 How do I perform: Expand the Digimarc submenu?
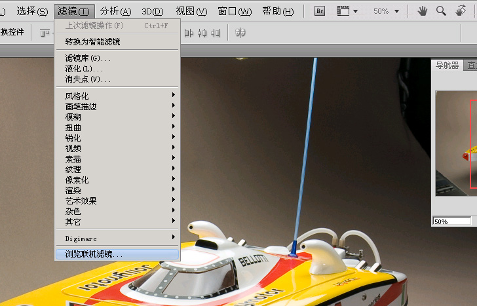[x=117, y=238]
